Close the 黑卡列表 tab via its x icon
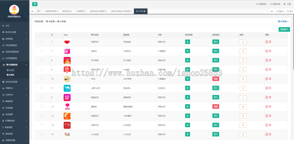Image resolution: width=294 pixels, height=144 pixels. [x=145, y=11]
